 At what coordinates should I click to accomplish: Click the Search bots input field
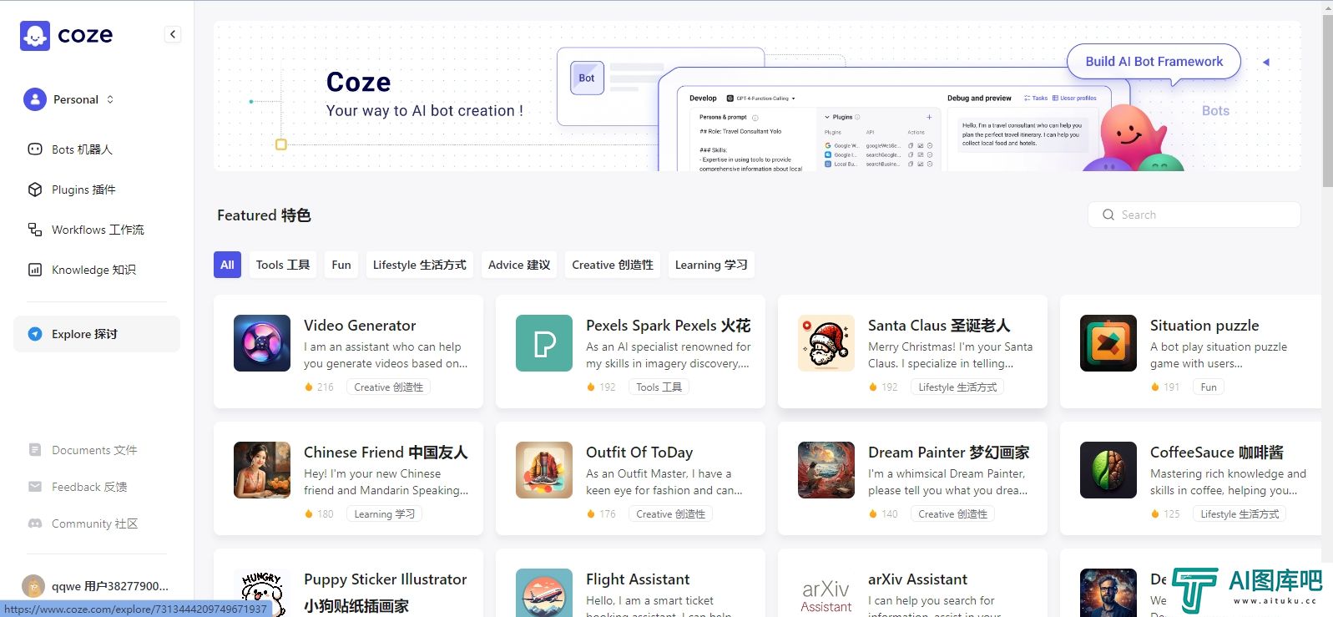(x=1194, y=215)
